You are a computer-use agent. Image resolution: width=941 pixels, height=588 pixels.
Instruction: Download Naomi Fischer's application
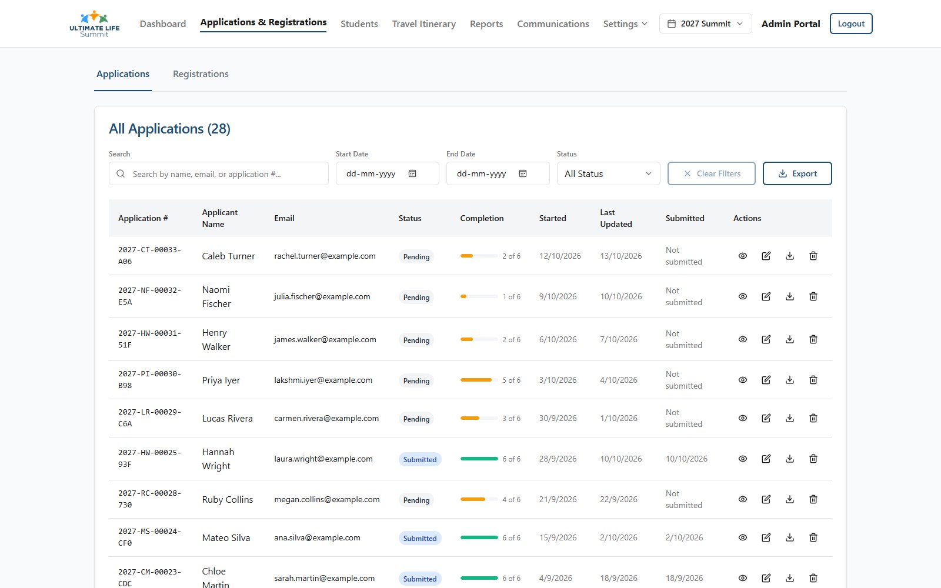pos(790,296)
